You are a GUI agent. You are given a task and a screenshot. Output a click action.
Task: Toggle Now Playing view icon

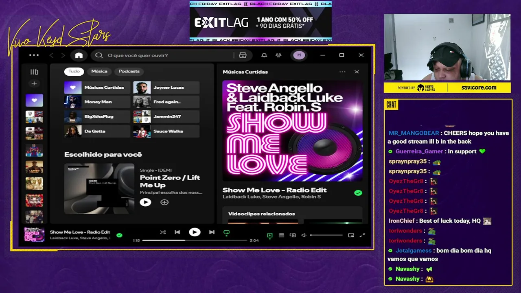click(x=269, y=235)
